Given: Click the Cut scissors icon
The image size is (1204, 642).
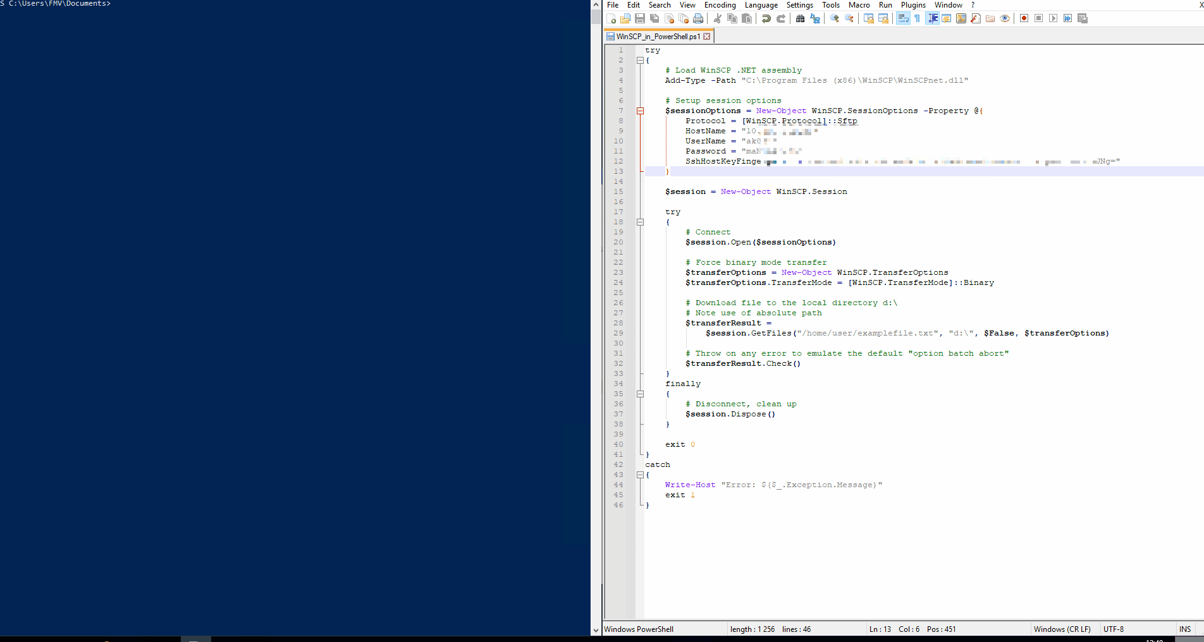Looking at the screenshot, I should coord(718,18).
